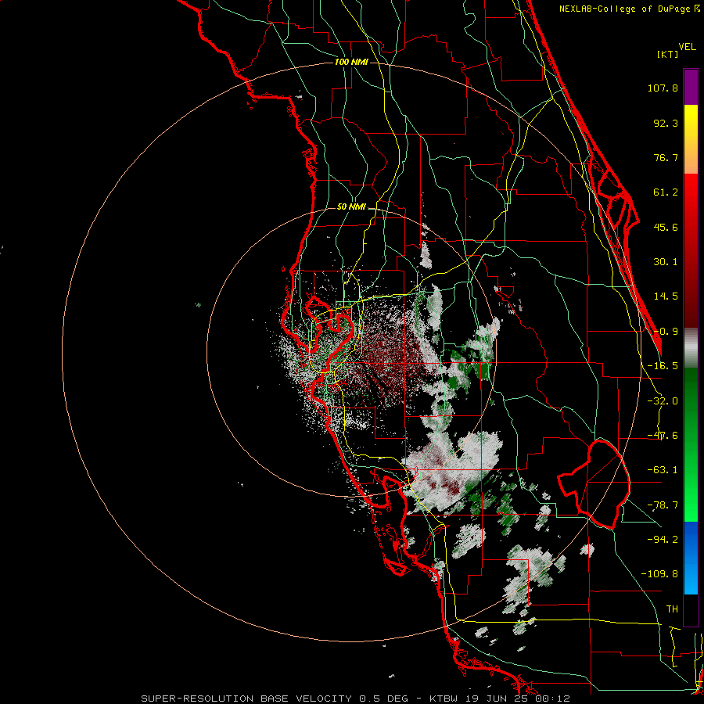704x704 pixels.
Task: Pick the purple segment of the color bar
Action: [691, 87]
